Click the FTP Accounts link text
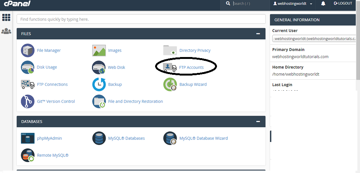The image size is (360, 173). coord(191,67)
